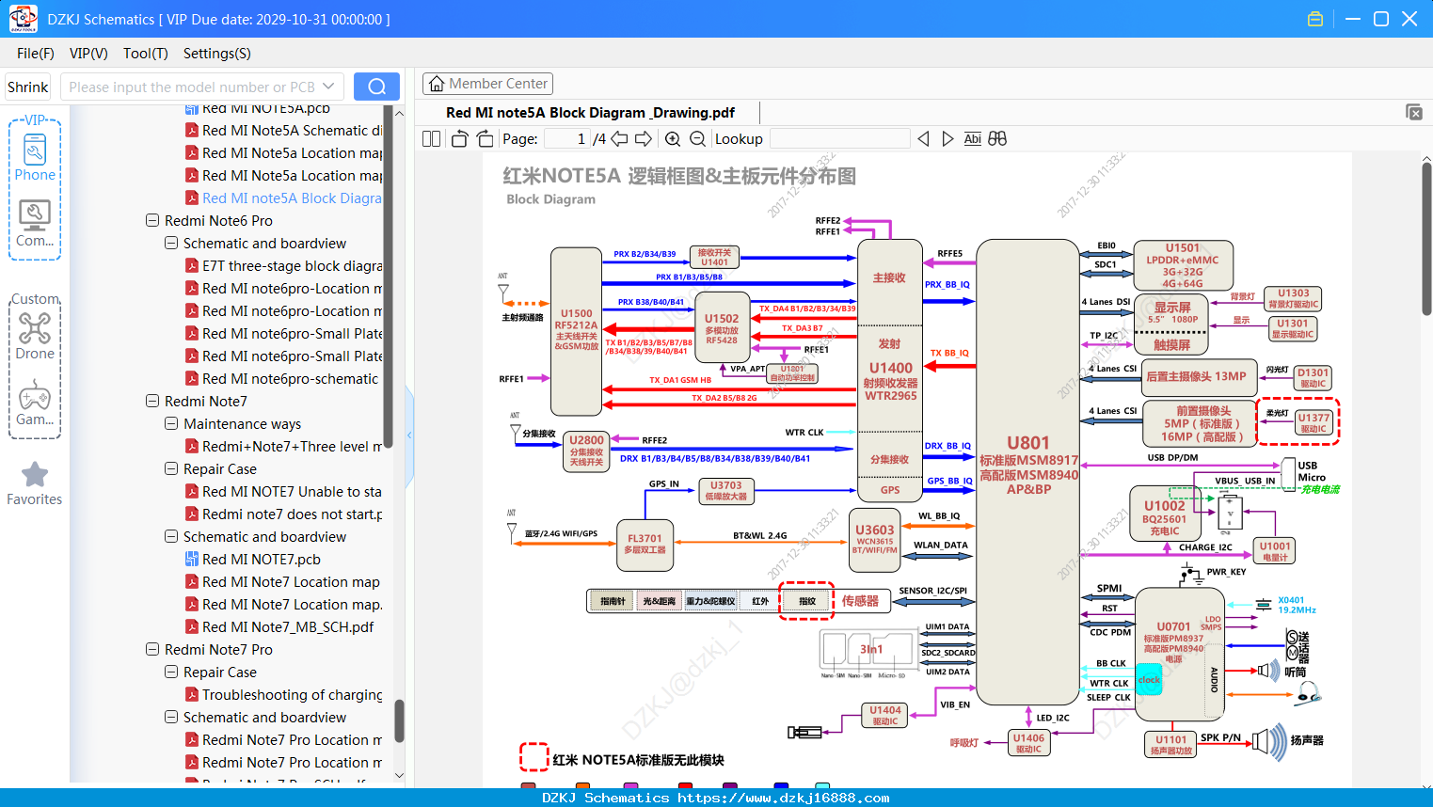The width and height of the screenshot is (1433, 807).
Task: Open the website link in status bar
Action: click(x=783, y=798)
